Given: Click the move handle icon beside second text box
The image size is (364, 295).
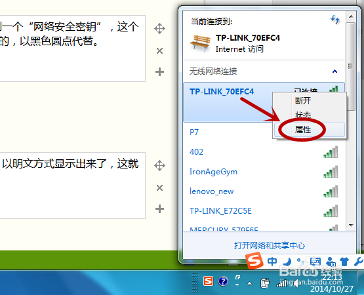Looking at the screenshot, I should (160, 165).
